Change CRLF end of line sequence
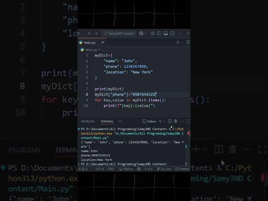Screen dimensions: 268x201 [111, 169]
